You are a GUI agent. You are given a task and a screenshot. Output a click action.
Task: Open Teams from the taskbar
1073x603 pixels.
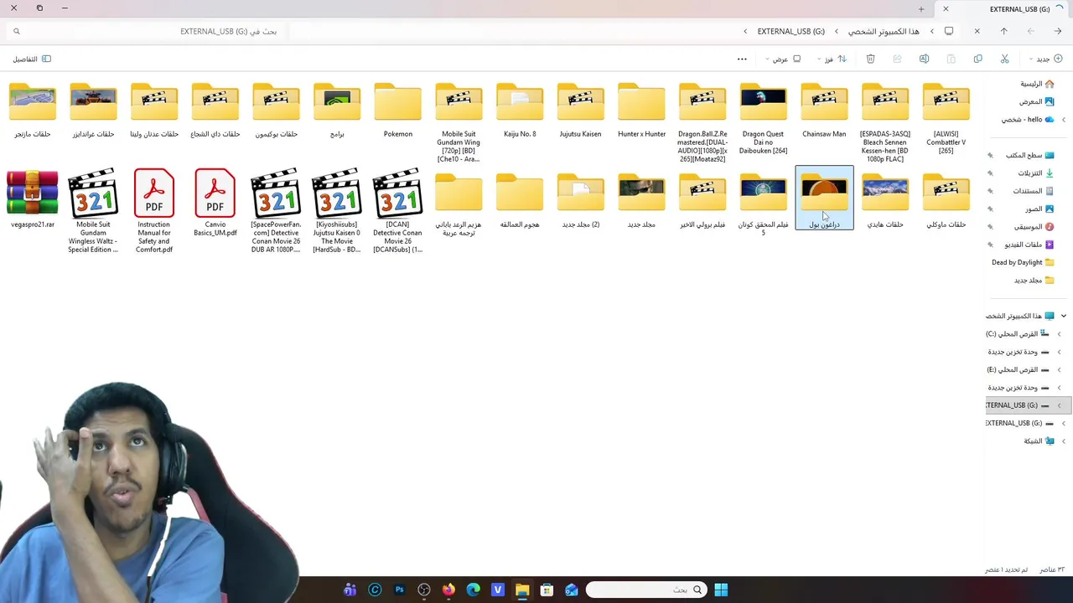coord(350,590)
